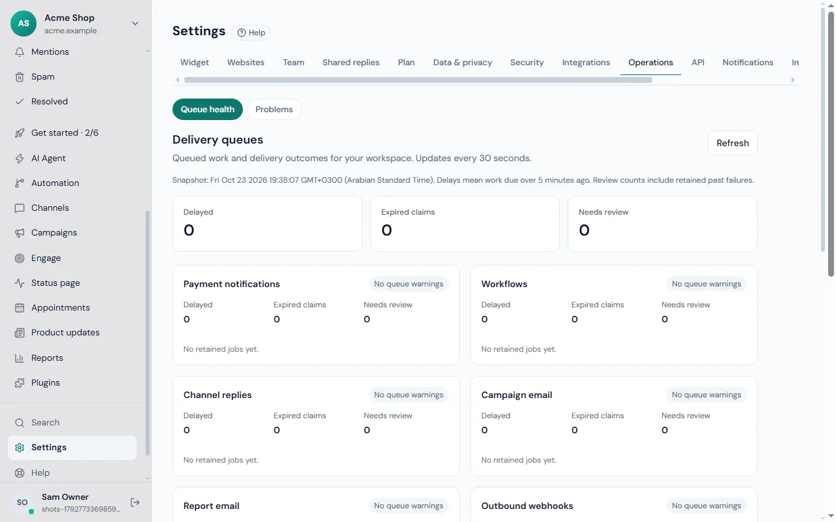
Task: Switch to the Security tab
Action: coord(527,62)
